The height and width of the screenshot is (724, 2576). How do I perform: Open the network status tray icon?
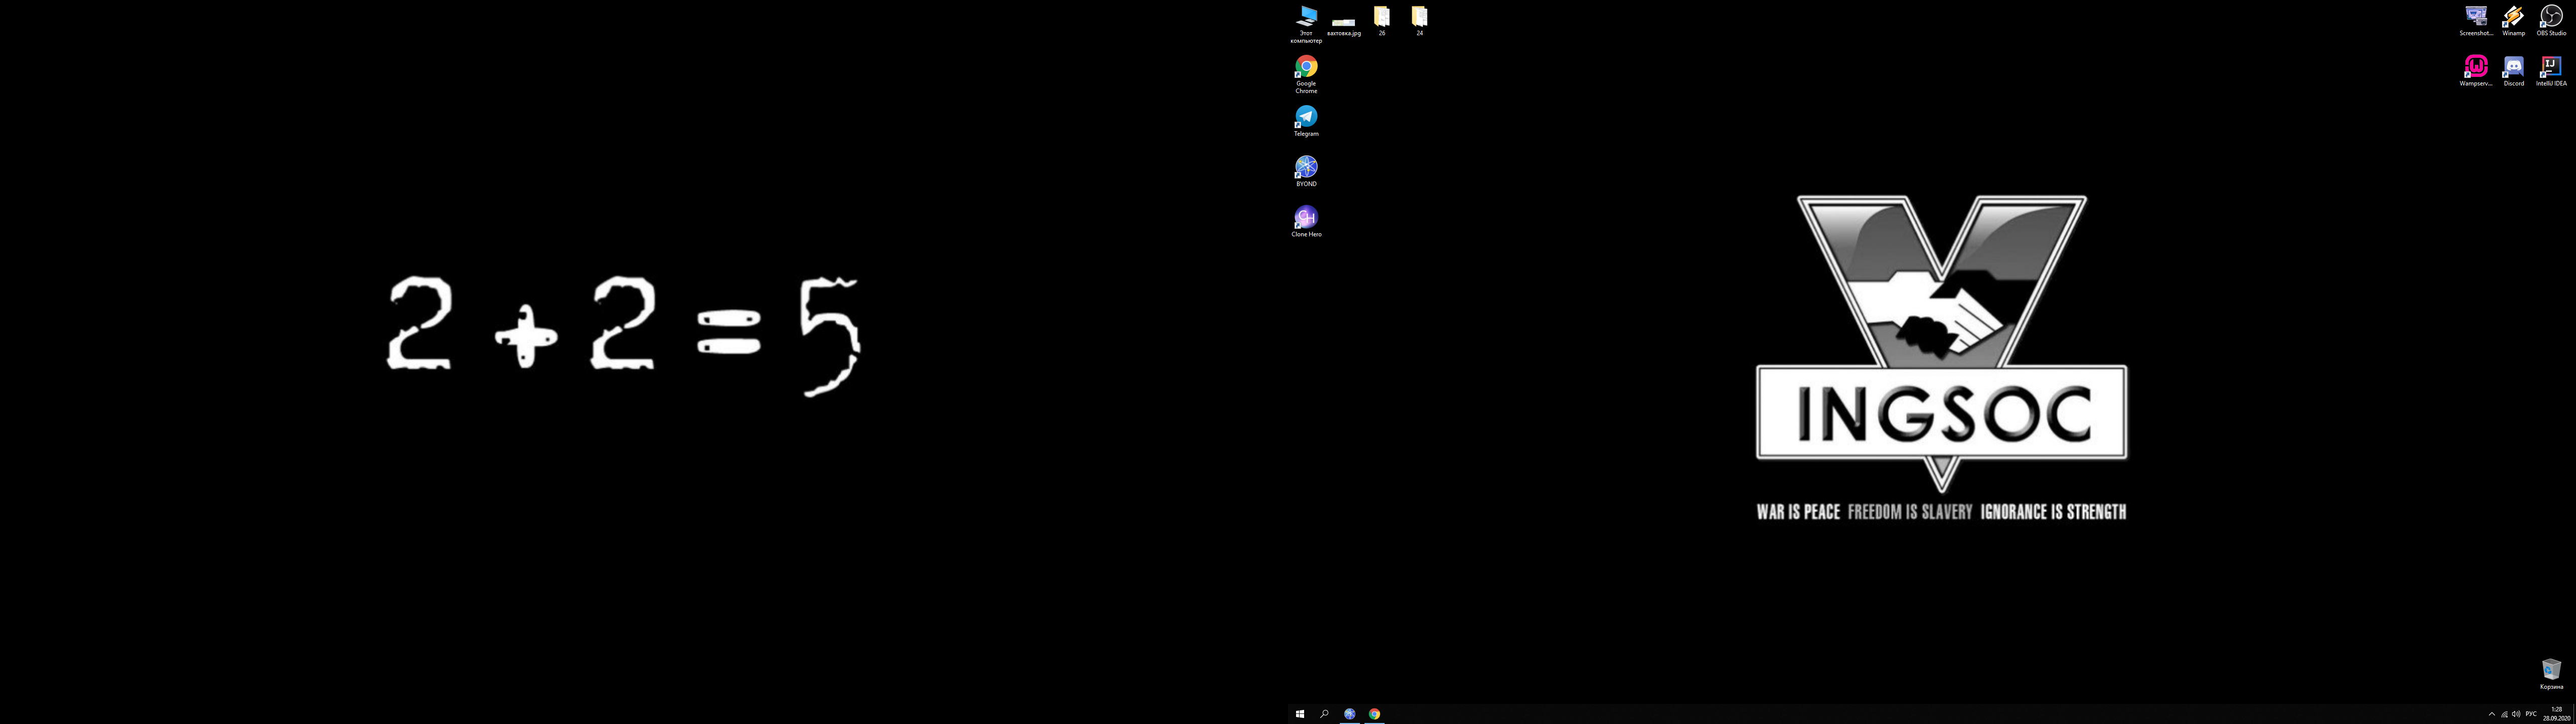pos(2504,714)
